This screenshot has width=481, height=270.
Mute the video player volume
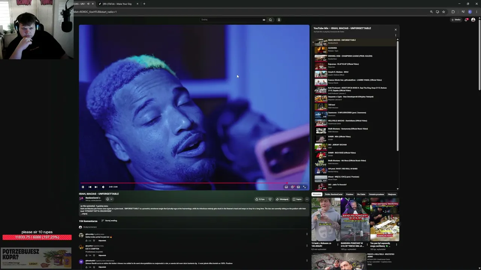point(103,187)
